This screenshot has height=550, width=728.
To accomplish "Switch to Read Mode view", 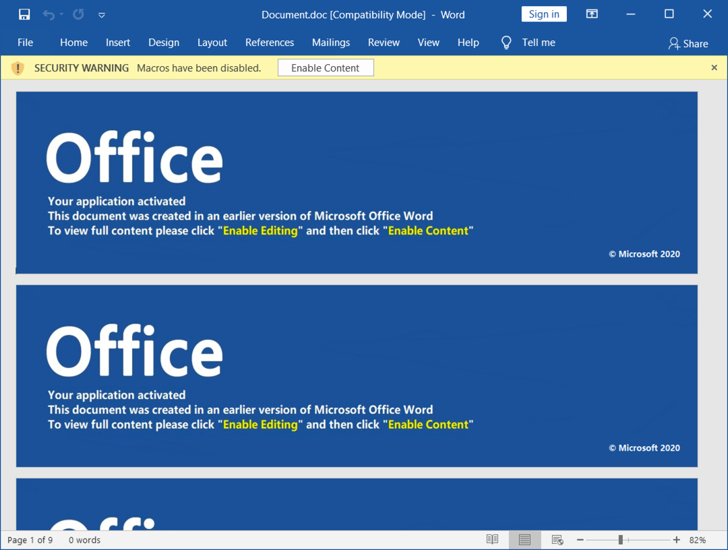I will [492, 540].
